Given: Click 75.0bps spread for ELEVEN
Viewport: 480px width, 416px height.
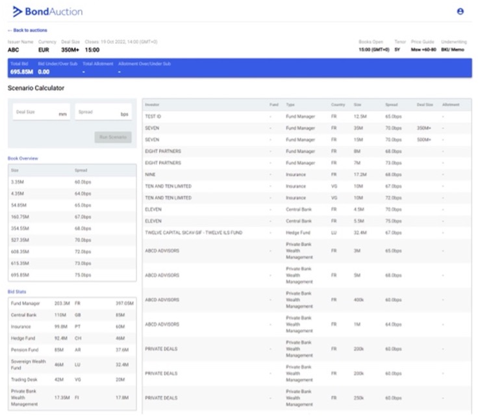Looking at the screenshot, I should [394, 221].
